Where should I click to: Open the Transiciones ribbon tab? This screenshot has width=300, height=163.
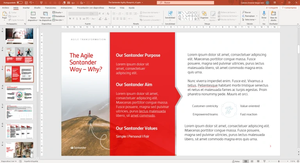(50, 7)
